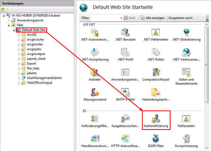Click the connect icon in Verbindungen toolbar
Viewport: 211px width, 151px height.
pos(3,9)
